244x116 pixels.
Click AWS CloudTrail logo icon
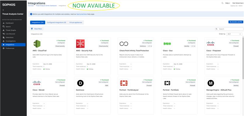(37, 43)
